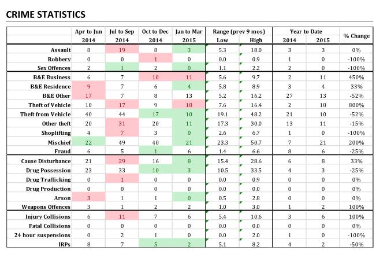Image resolution: width=387 pixels, height=254 pixels.
Task: Click the Drug Trafficking row label
Action: tap(47, 180)
